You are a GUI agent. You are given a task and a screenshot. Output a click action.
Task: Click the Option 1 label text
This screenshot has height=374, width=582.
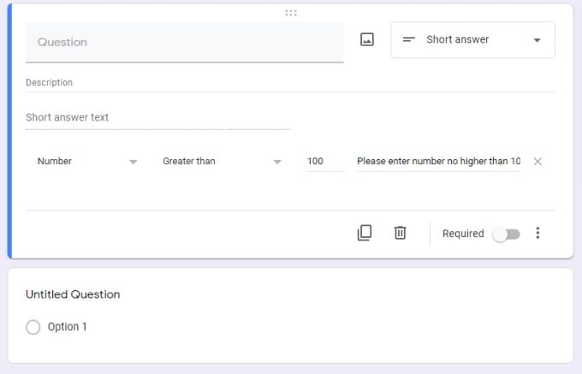(x=68, y=327)
